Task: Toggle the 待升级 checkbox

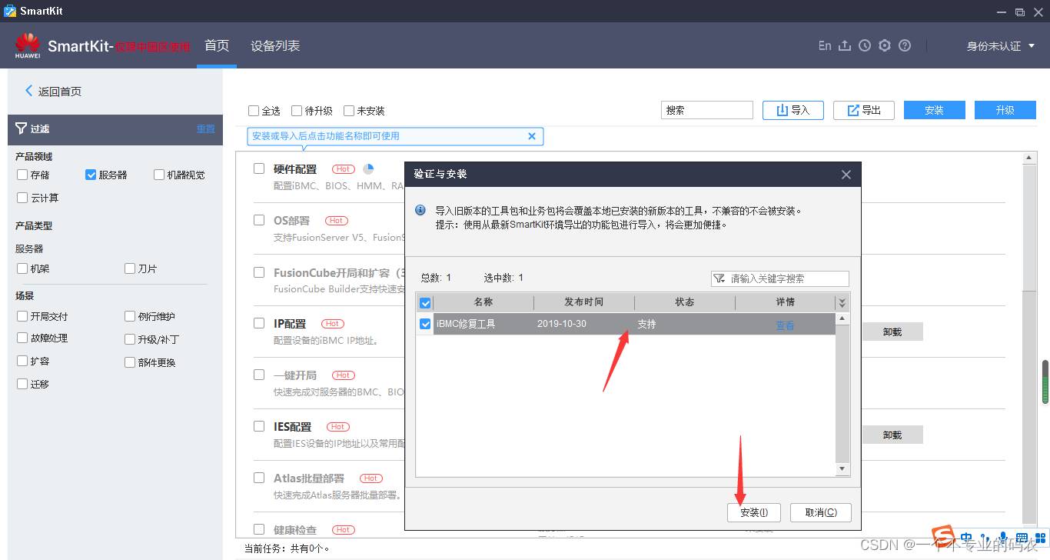Action: 297,111
